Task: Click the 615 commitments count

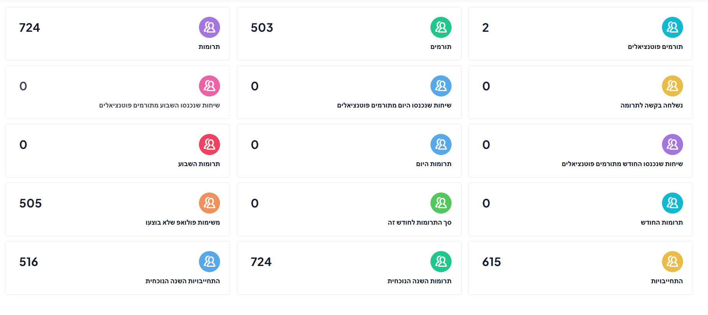Action: click(491, 262)
